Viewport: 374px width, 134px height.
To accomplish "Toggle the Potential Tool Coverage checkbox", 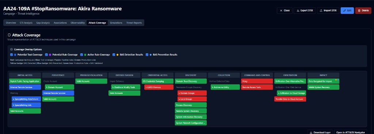I will click(x=11, y=55).
